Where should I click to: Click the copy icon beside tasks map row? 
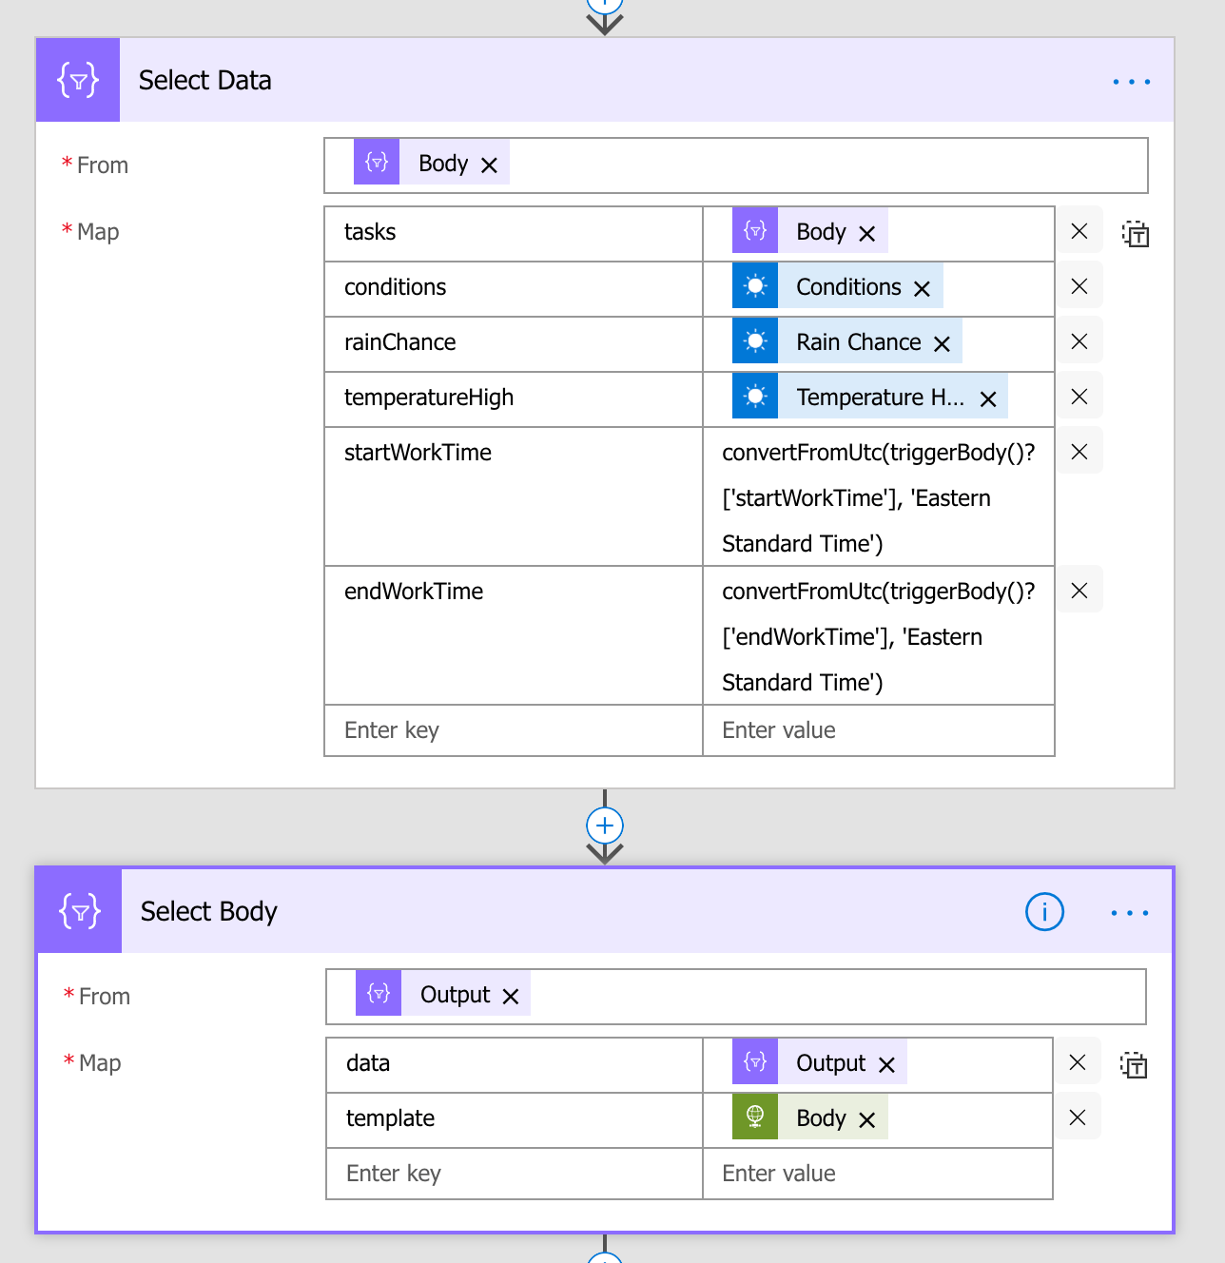[x=1136, y=233]
